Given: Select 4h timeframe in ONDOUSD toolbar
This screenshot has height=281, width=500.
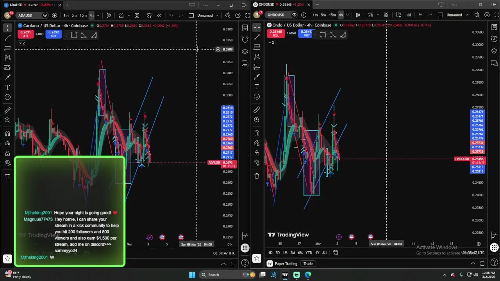Looking at the screenshot, I should pyautogui.click(x=341, y=15).
